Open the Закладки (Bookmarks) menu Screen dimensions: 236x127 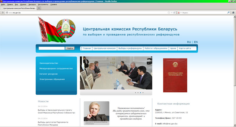click(32, 5)
